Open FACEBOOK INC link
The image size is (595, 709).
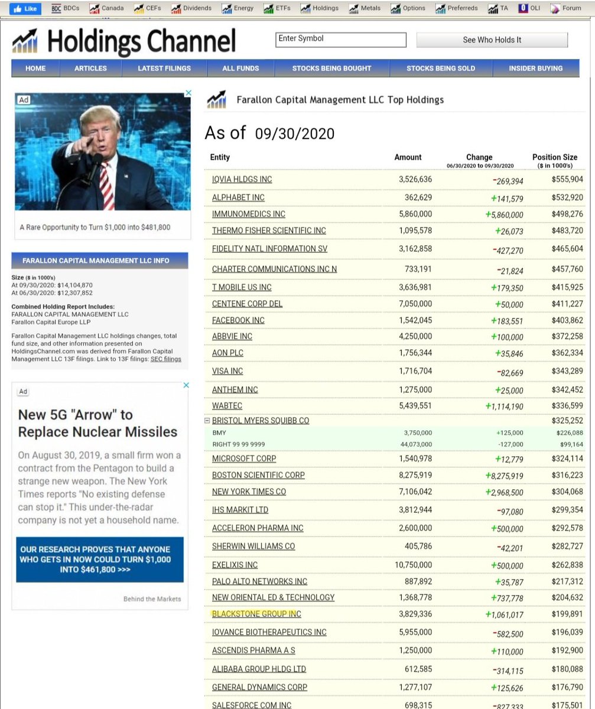click(238, 320)
